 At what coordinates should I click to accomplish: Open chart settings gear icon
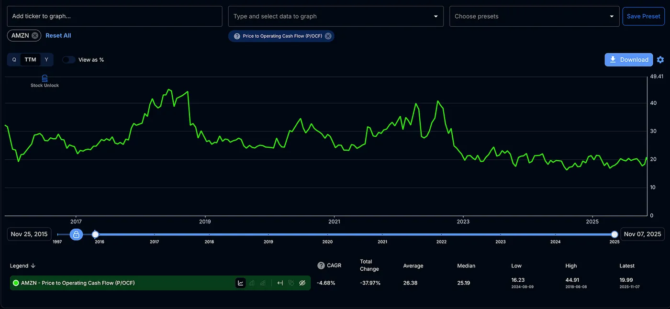point(660,60)
